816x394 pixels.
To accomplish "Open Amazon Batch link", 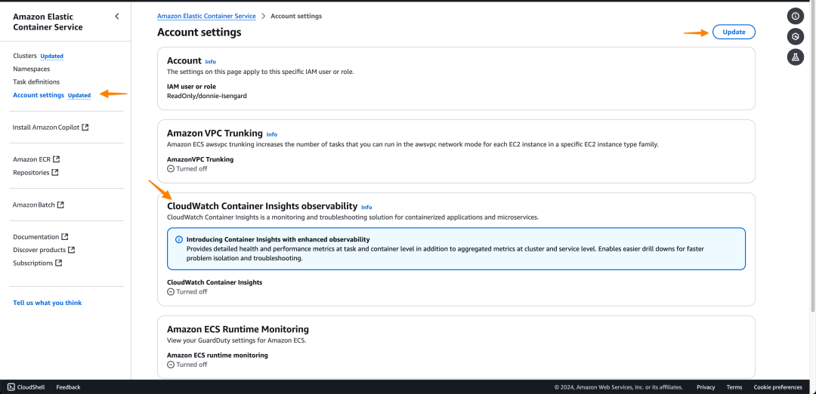I will click(x=34, y=205).
